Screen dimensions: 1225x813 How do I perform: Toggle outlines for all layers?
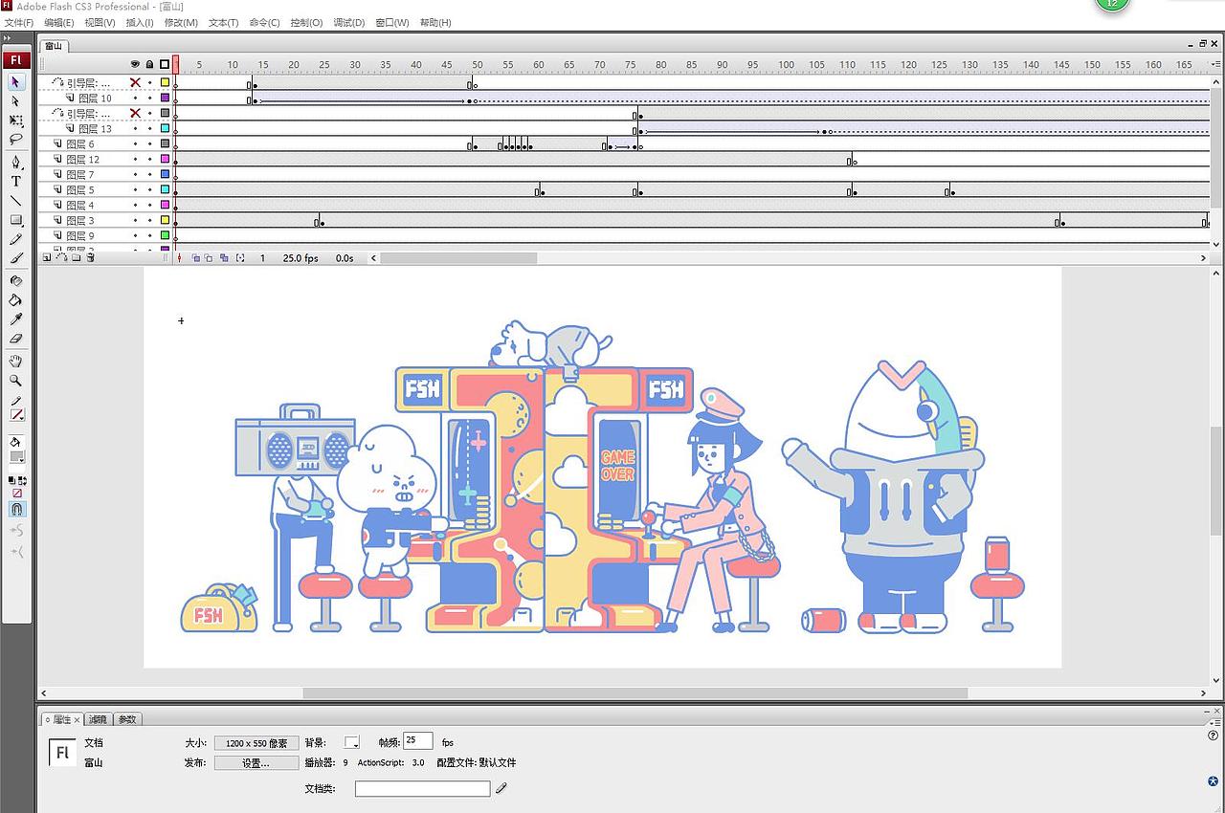coord(165,65)
